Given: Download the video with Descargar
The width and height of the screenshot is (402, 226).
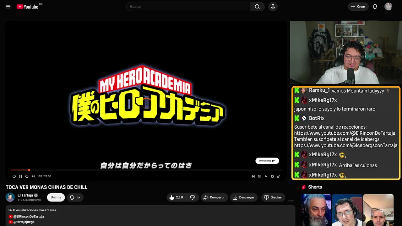Looking at the screenshot, I should (244, 197).
